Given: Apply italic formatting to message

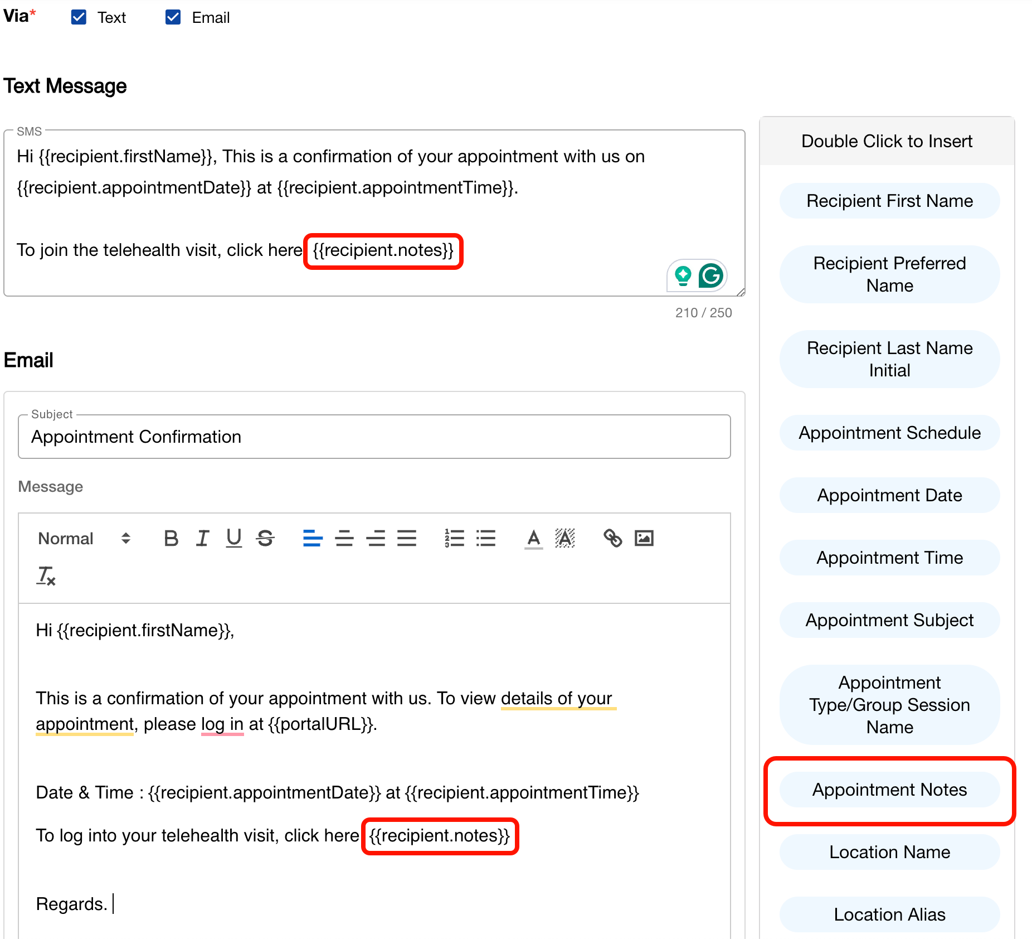Looking at the screenshot, I should [x=202, y=538].
